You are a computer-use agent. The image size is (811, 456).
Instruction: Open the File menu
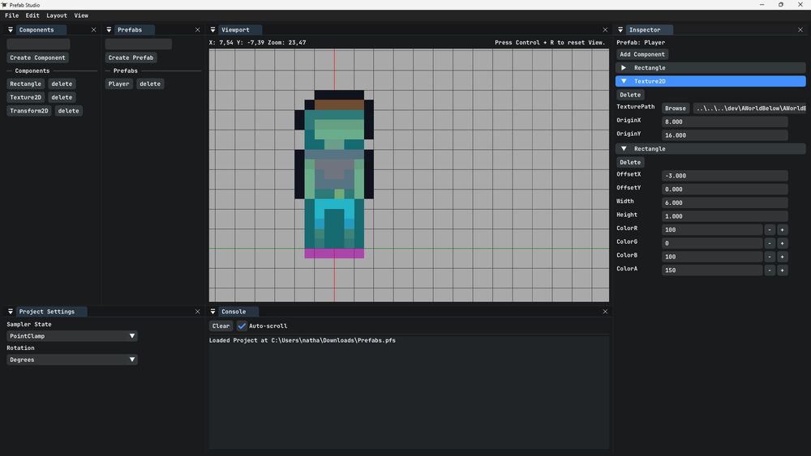[12, 15]
